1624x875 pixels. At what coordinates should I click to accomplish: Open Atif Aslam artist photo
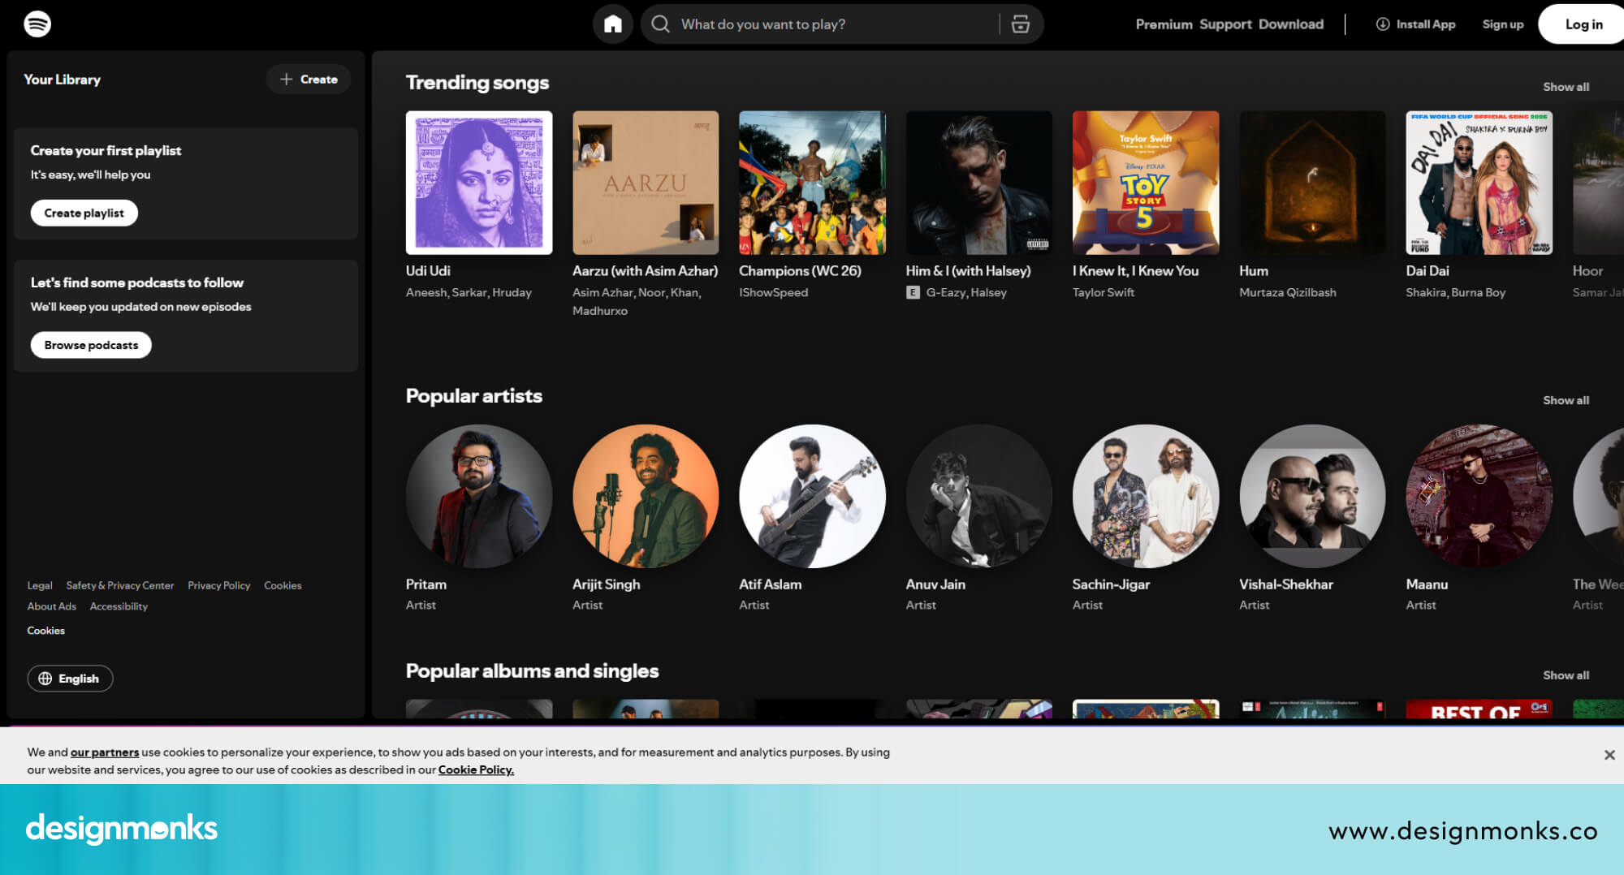point(812,496)
